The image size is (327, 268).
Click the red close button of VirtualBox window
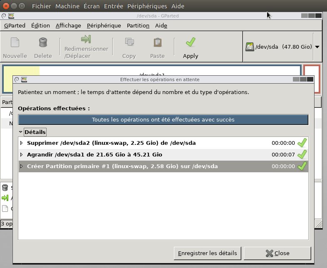pos(6,6)
